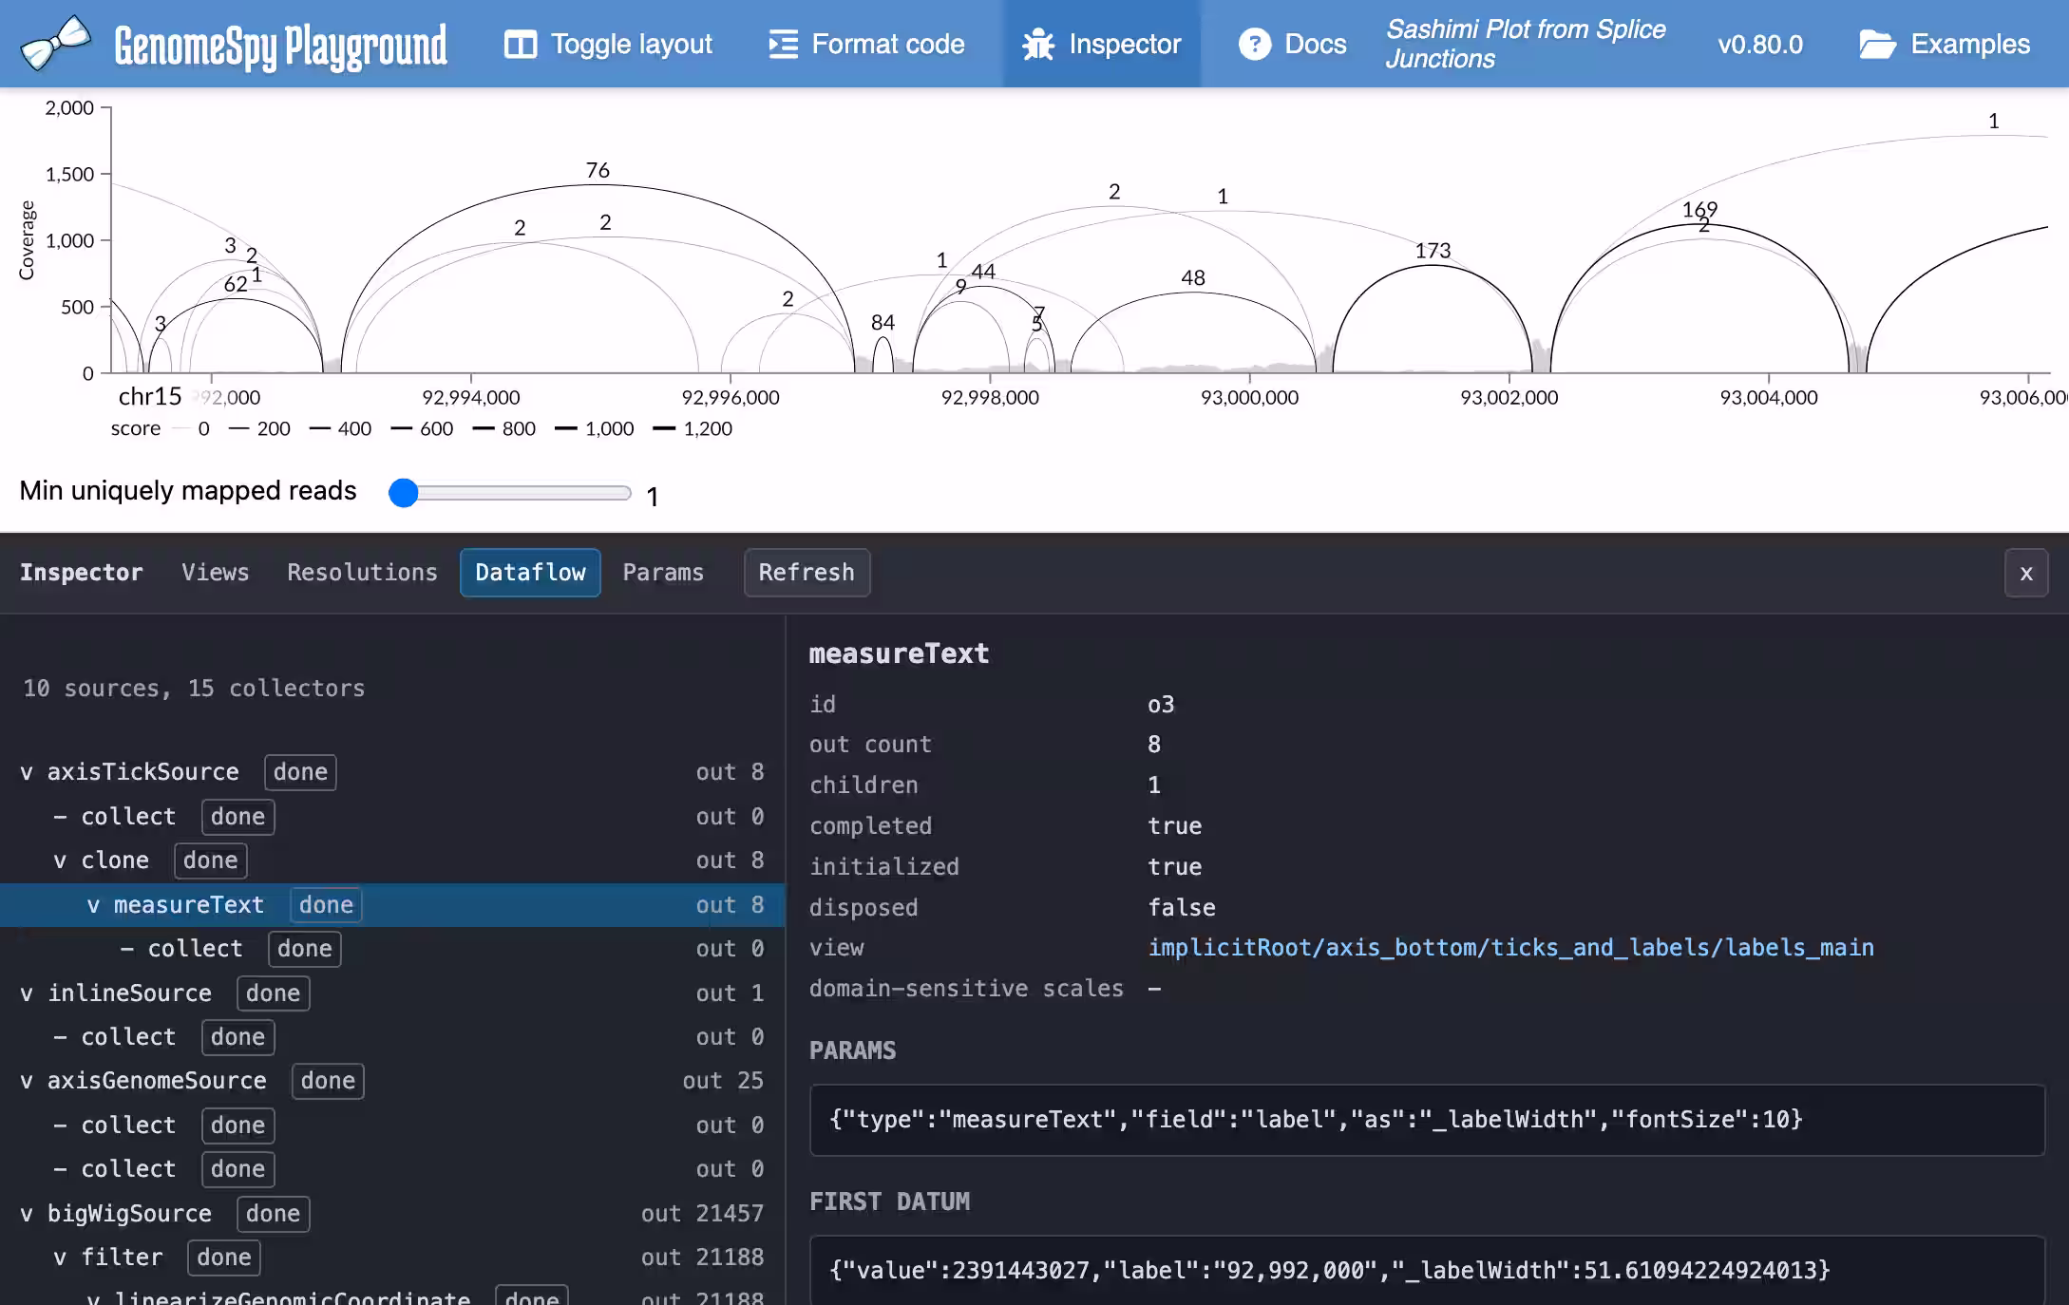
Task: Click the junction label 173 on the plot
Action: 1433,251
